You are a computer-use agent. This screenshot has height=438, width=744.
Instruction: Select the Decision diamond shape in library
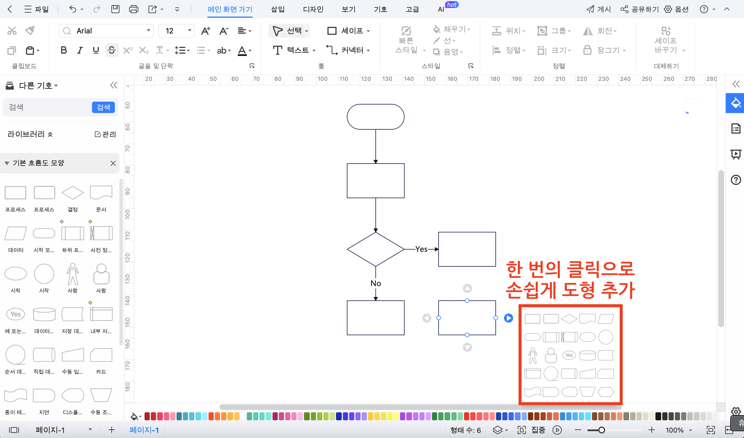click(73, 193)
